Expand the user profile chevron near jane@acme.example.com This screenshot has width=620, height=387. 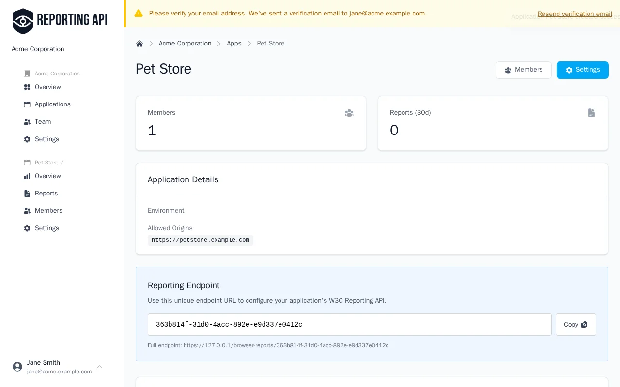click(99, 367)
